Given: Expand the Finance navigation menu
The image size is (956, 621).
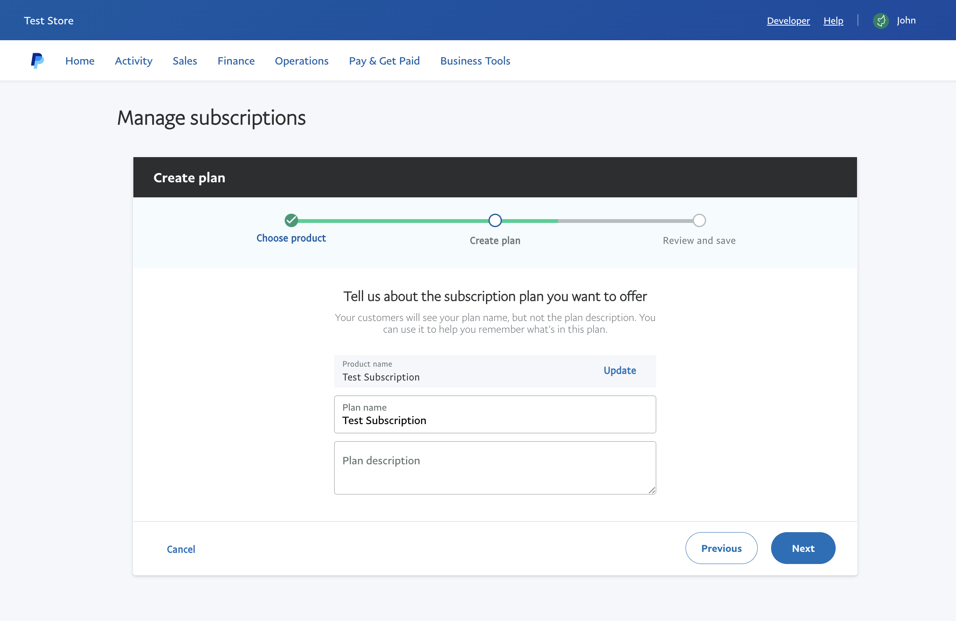Looking at the screenshot, I should point(236,61).
